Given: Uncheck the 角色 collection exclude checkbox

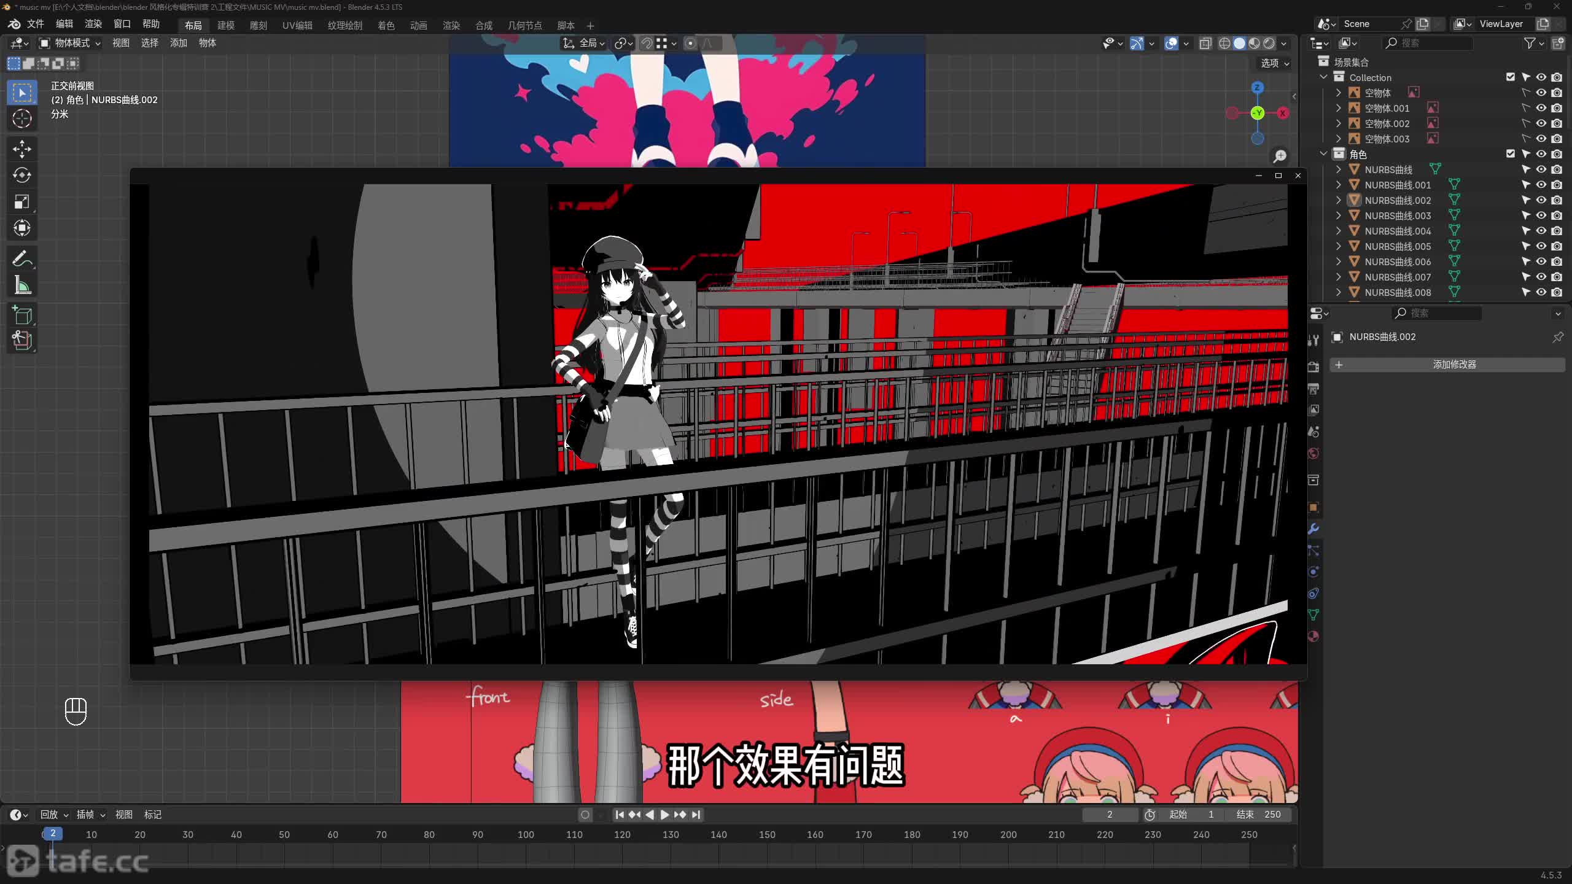Looking at the screenshot, I should click(1511, 154).
